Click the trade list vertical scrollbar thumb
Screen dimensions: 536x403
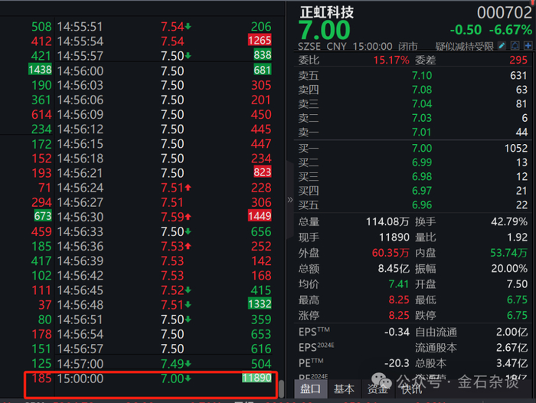281,389
